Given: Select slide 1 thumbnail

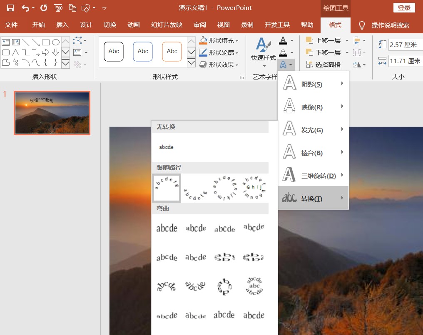Looking at the screenshot, I should click(x=52, y=113).
